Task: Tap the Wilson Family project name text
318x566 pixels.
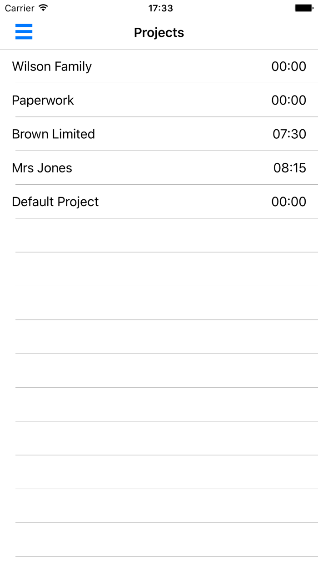Action: coord(52,66)
